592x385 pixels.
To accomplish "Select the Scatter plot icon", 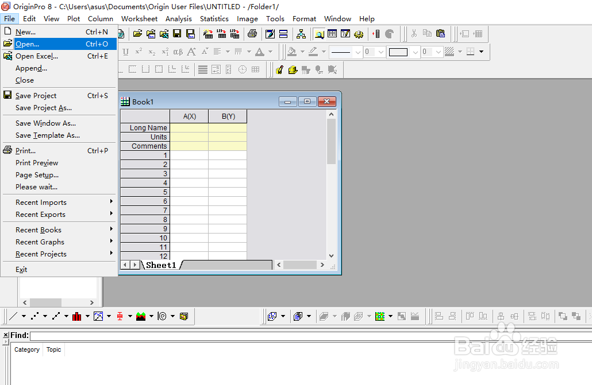I will pos(34,316).
